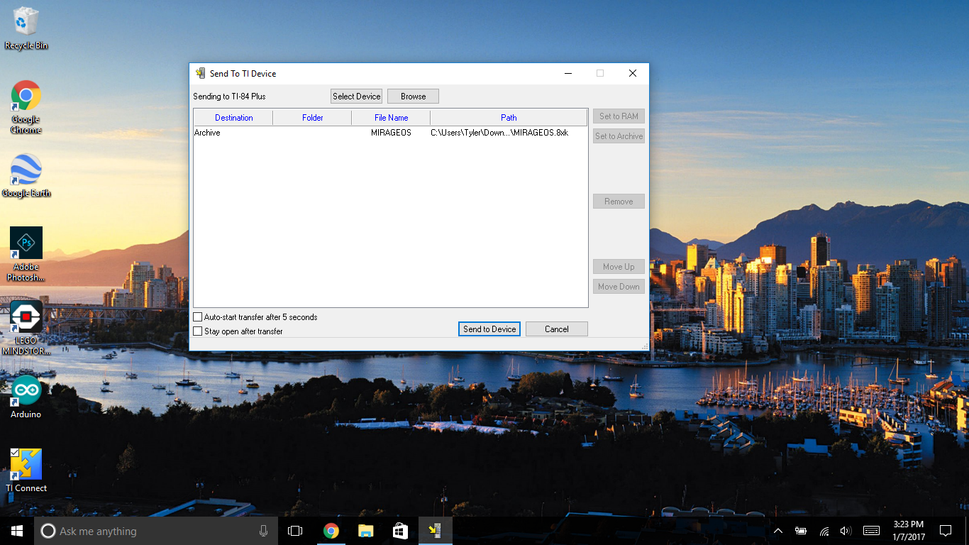Image resolution: width=969 pixels, height=545 pixels.
Task: Sort by the Destination column header
Action: pyautogui.click(x=233, y=118)
